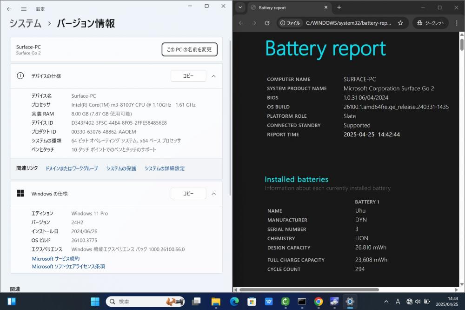Click the address bar with battery-report path
The height and width of the screenshot is (310, 465).
(348, 23)
